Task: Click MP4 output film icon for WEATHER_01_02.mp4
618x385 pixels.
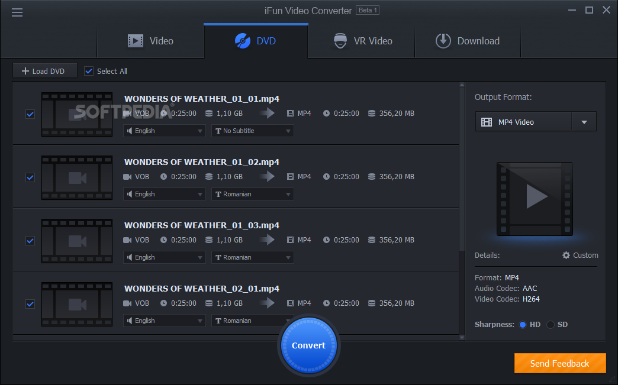Action: pyautogui.click(x=291, y=177)
